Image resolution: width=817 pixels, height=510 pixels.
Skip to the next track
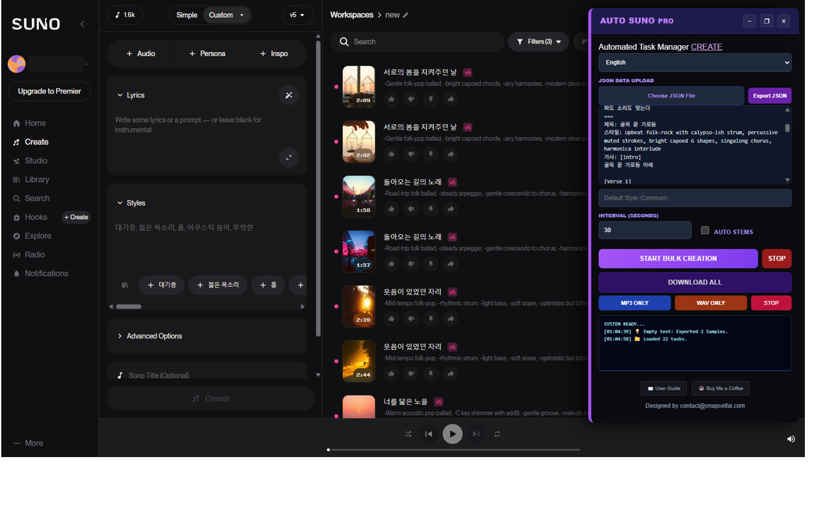476,434
